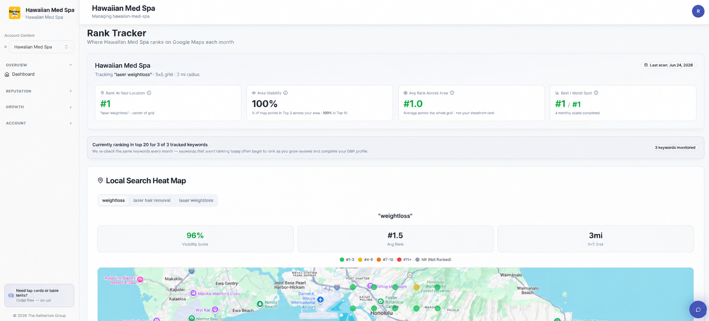This screenshot has height=321, width=709.
Task: Click the Mauka Warriors Luau map pin
Action: (194, 293)
